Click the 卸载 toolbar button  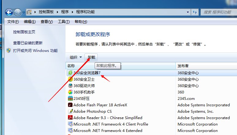coord(91,57)
